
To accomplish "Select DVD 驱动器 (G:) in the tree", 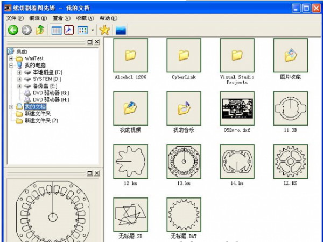I will tap(51, 93).
